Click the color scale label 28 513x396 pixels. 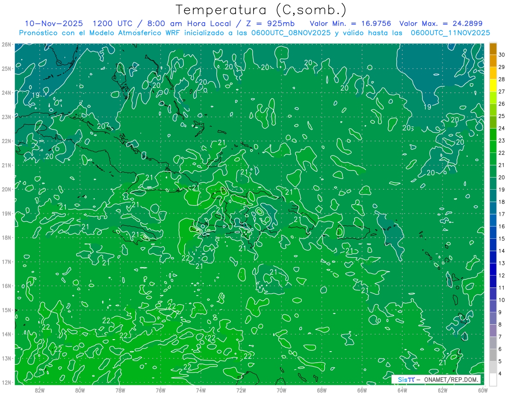click(x=502, y=79)
